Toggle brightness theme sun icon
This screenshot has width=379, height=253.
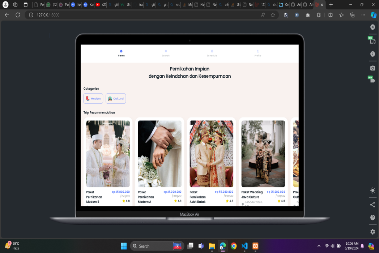click(372, 190)
